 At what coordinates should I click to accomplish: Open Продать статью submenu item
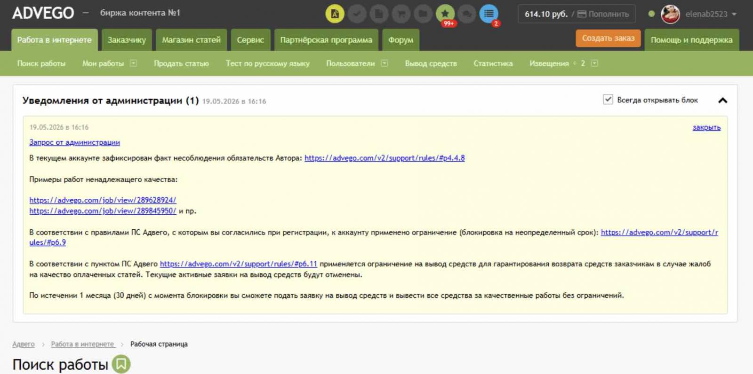181,63
